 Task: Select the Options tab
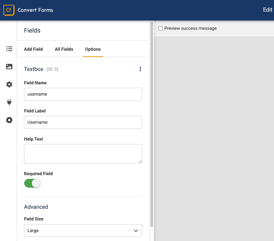coord(93,49)
